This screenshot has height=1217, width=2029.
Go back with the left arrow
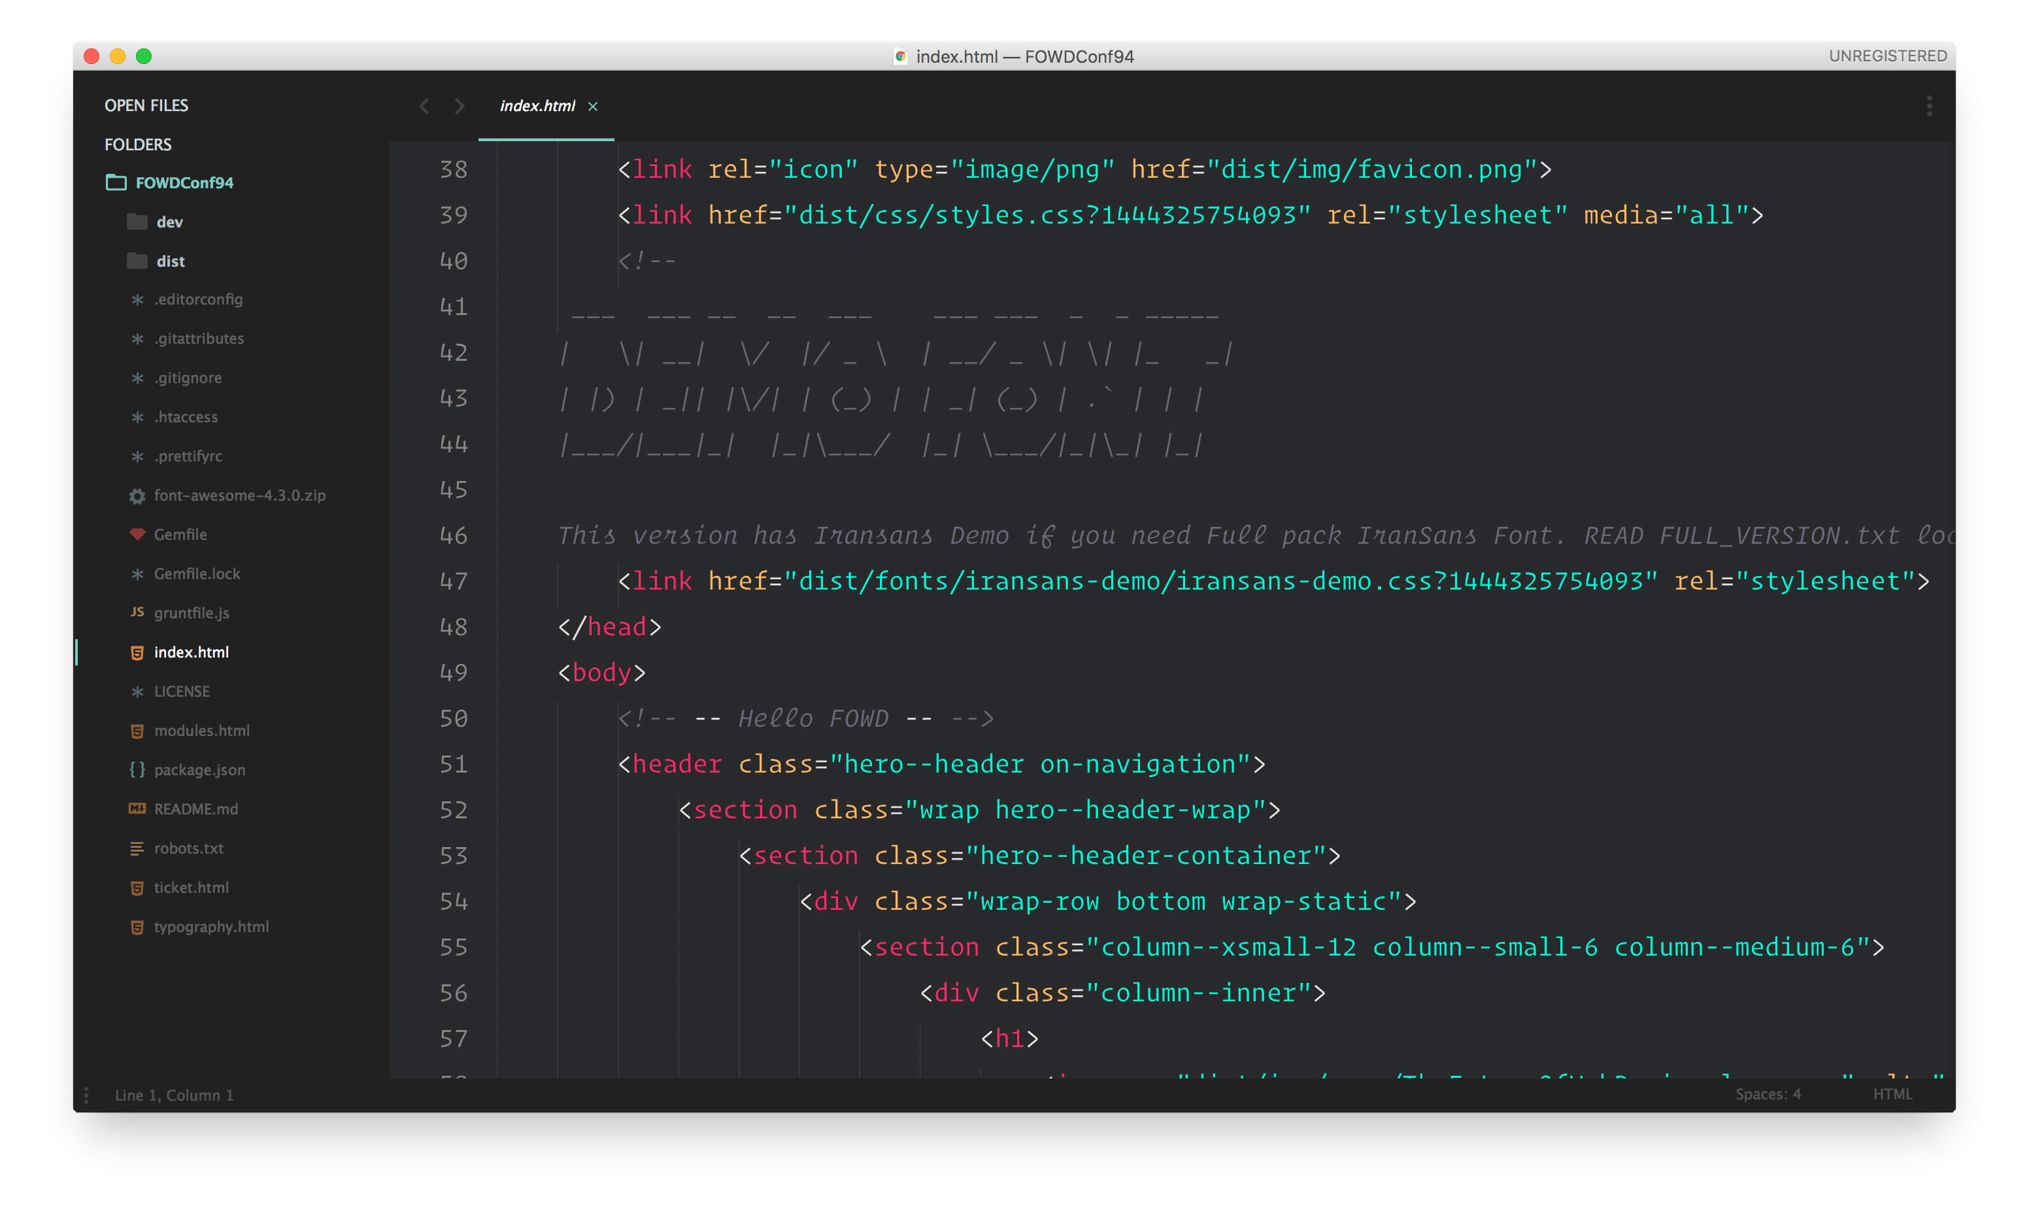424,106
